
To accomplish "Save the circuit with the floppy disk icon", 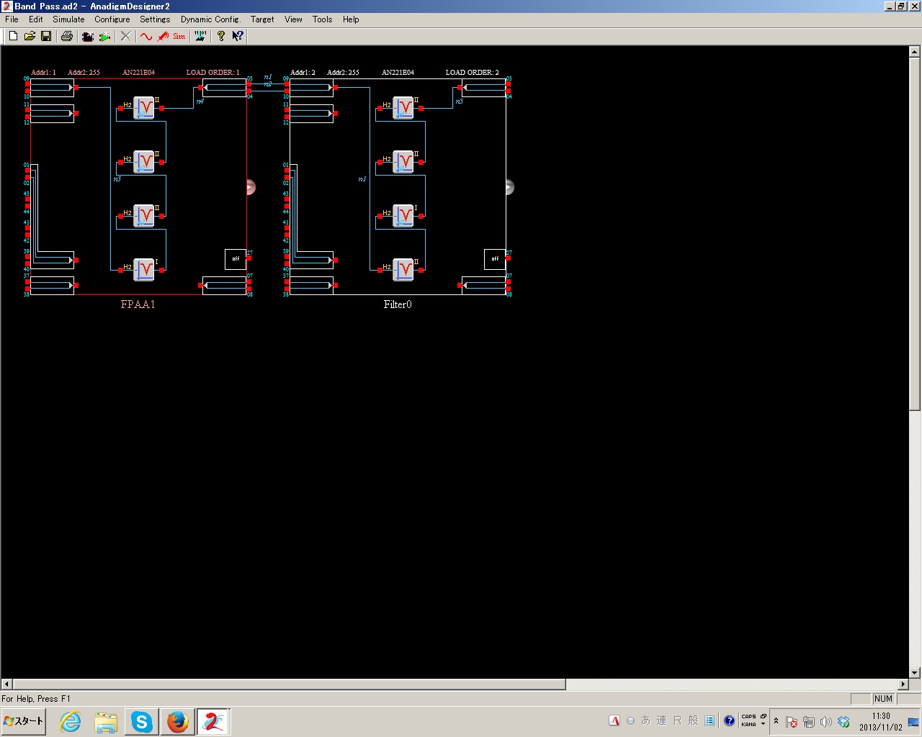I will tap(46, 36).
